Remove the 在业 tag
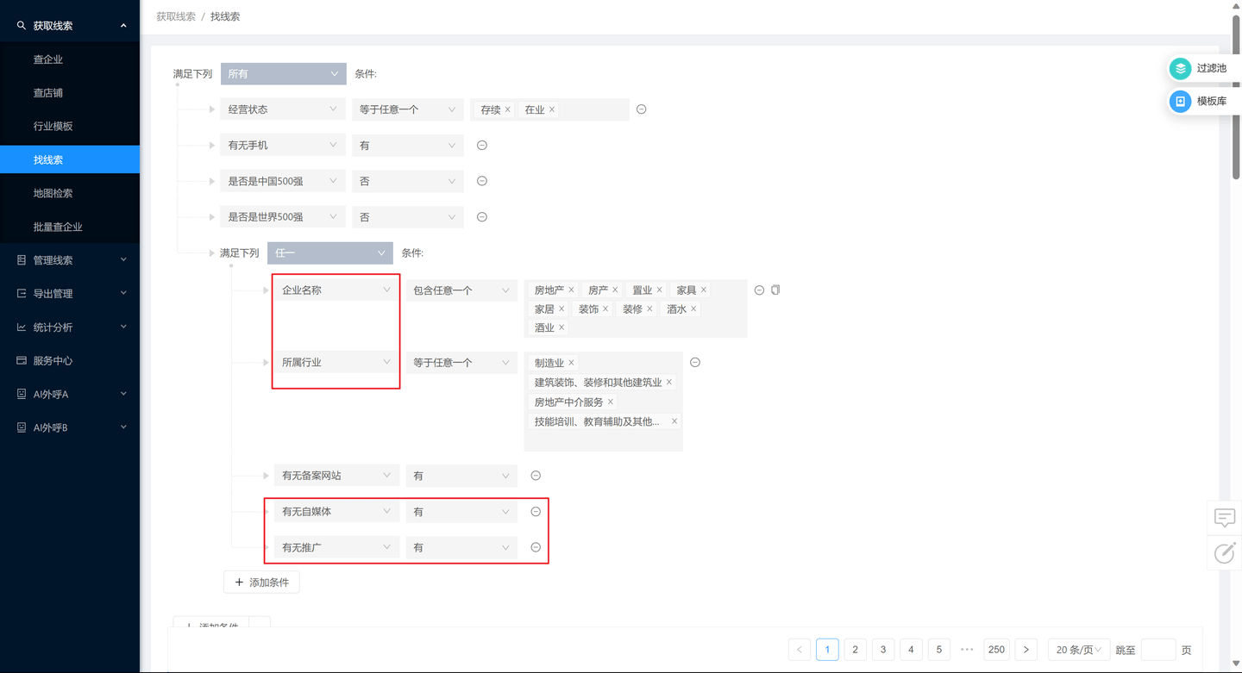The width and height of the screenshot is (1242, 673). (552, 109)
